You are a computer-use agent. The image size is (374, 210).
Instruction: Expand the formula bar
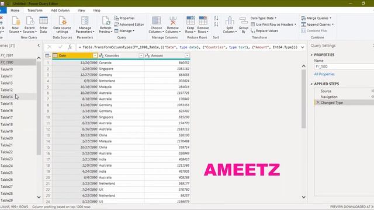click(303, 47)
